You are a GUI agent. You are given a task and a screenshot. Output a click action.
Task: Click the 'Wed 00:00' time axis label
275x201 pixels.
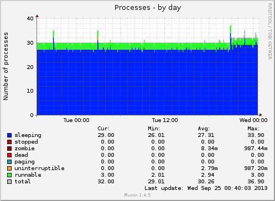(253, 120)
